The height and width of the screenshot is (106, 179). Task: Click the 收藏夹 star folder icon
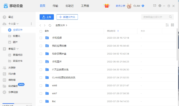coord(10,36)
